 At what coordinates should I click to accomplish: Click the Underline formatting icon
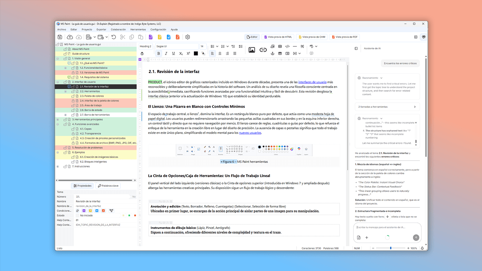tap(174, 53)
